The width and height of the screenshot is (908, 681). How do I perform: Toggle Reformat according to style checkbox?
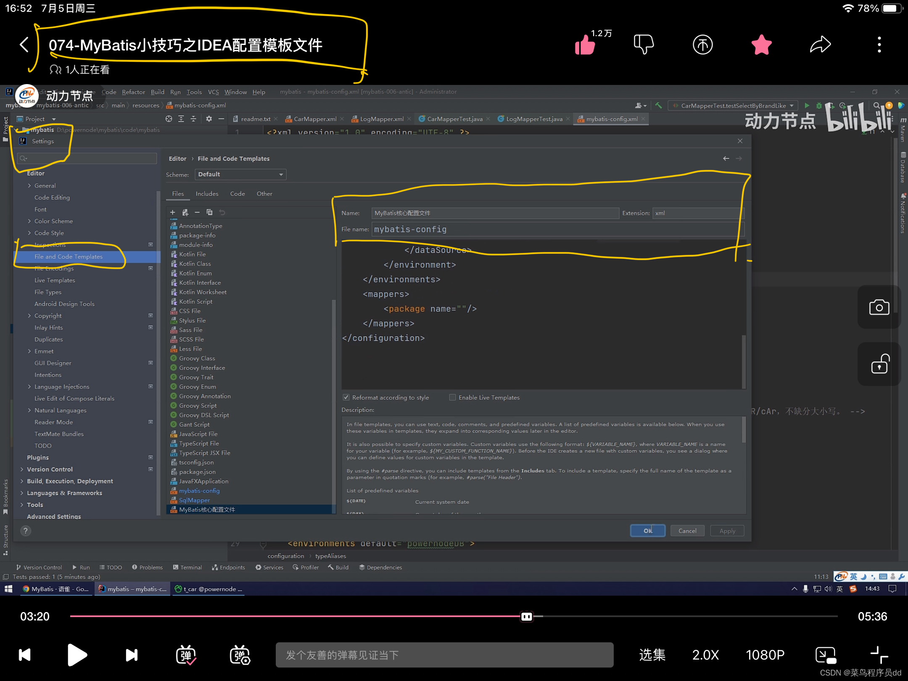click(x=346, y=397)
